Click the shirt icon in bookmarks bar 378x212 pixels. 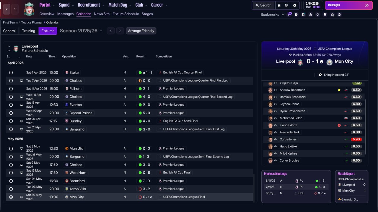(296, 14)
